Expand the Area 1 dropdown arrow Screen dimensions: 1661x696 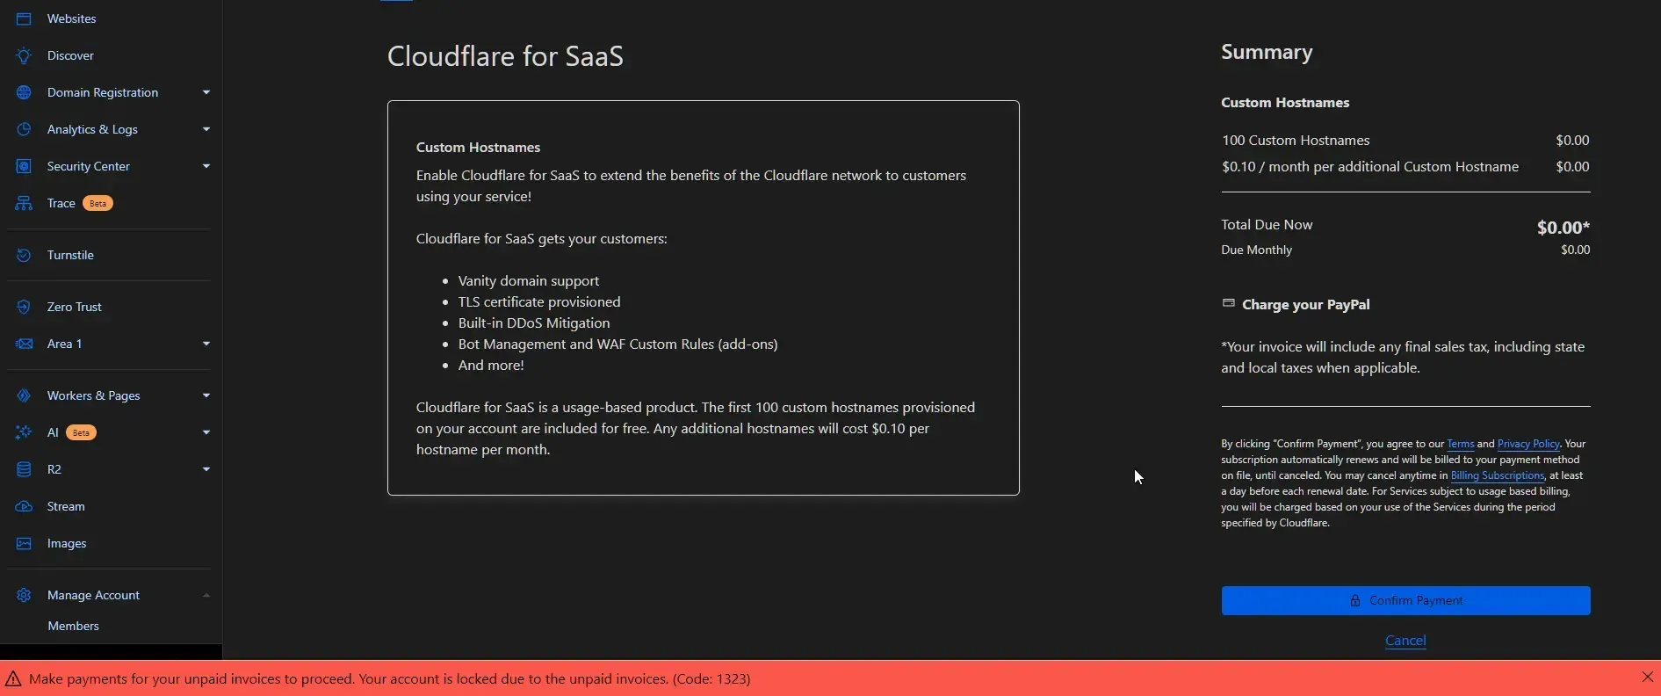[x=206, y=344]
